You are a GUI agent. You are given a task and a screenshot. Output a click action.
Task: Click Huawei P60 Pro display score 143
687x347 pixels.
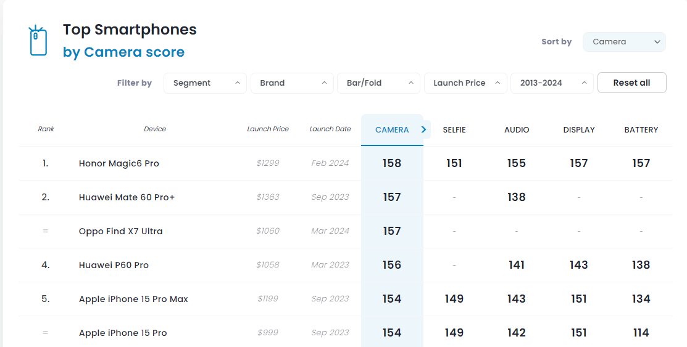pos(579,265)
